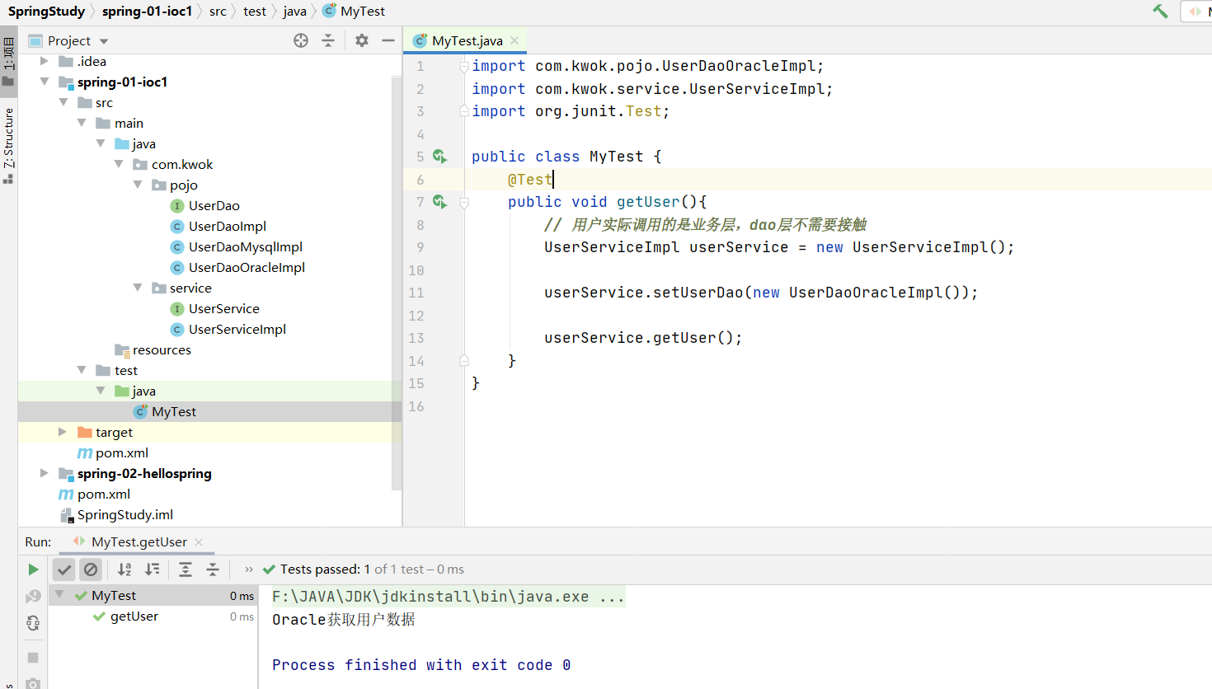
Task: Toggle show ignored tests button
Action: 92,569
